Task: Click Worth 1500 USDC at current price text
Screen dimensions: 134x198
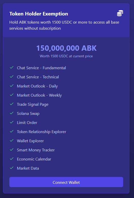Action: click(66, 56)
